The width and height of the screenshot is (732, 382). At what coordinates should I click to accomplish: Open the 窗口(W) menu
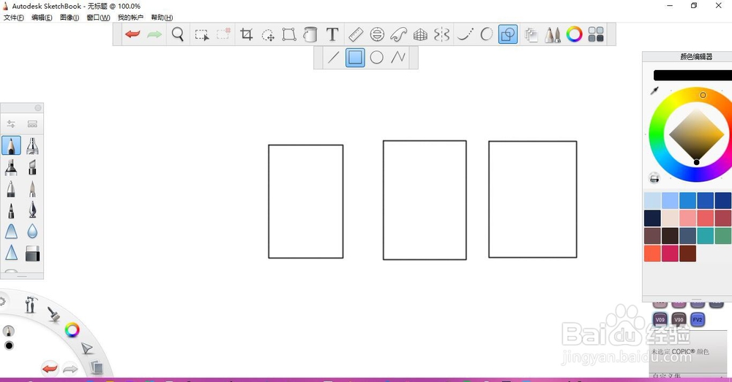[99, 18]
